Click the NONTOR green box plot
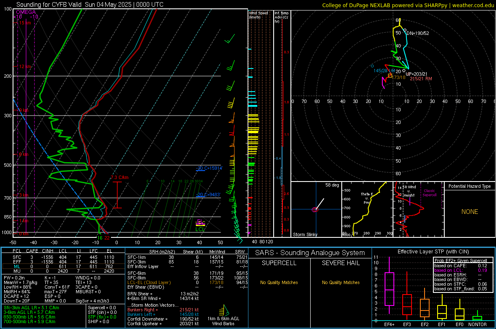The image size is (496, 329). coord(477,317)
